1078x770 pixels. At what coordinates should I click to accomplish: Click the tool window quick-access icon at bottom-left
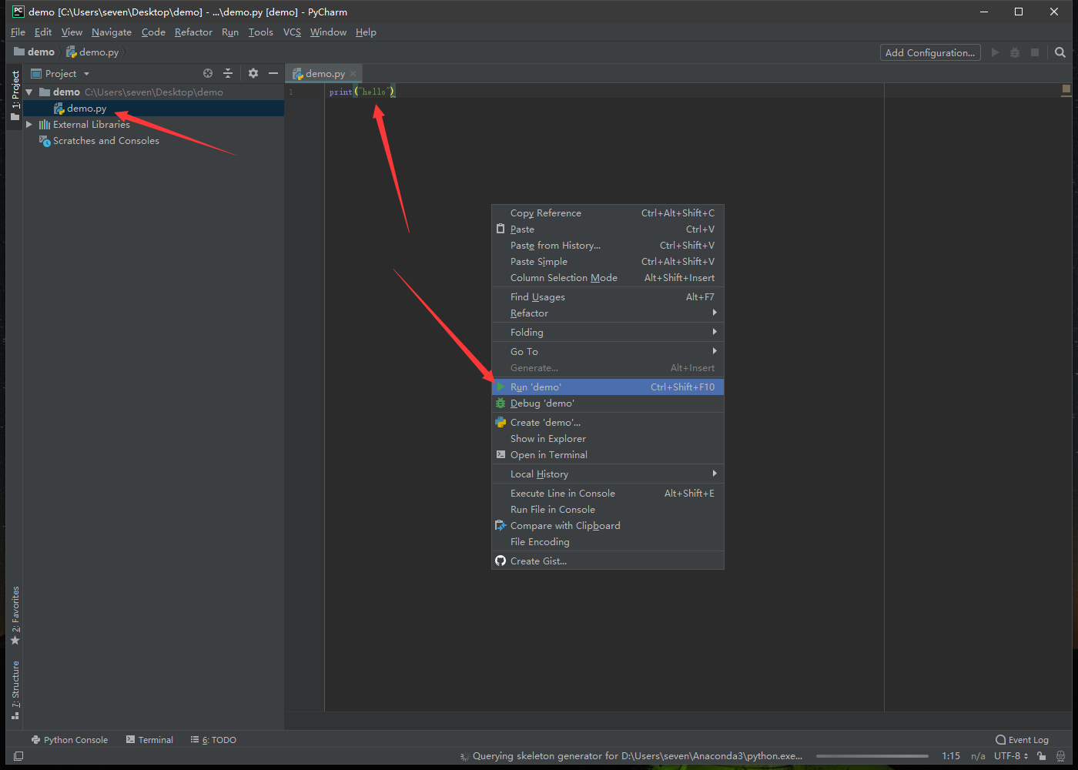[x=18, y=756]
